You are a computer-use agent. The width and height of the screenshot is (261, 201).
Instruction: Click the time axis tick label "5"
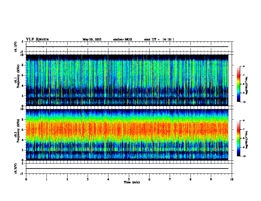pos(129,179)
